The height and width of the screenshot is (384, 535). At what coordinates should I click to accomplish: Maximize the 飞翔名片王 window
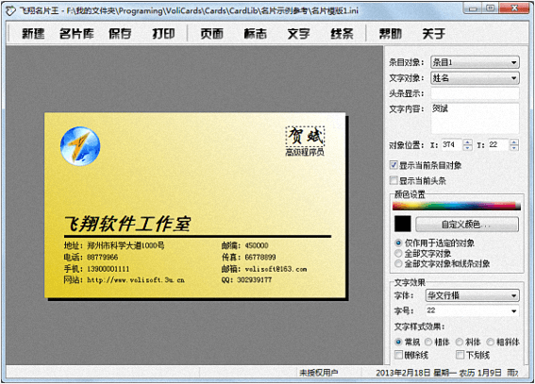[x=490, y=8]
